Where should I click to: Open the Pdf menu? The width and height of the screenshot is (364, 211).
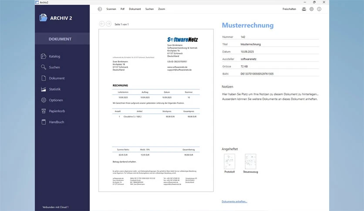coord(122,9)
